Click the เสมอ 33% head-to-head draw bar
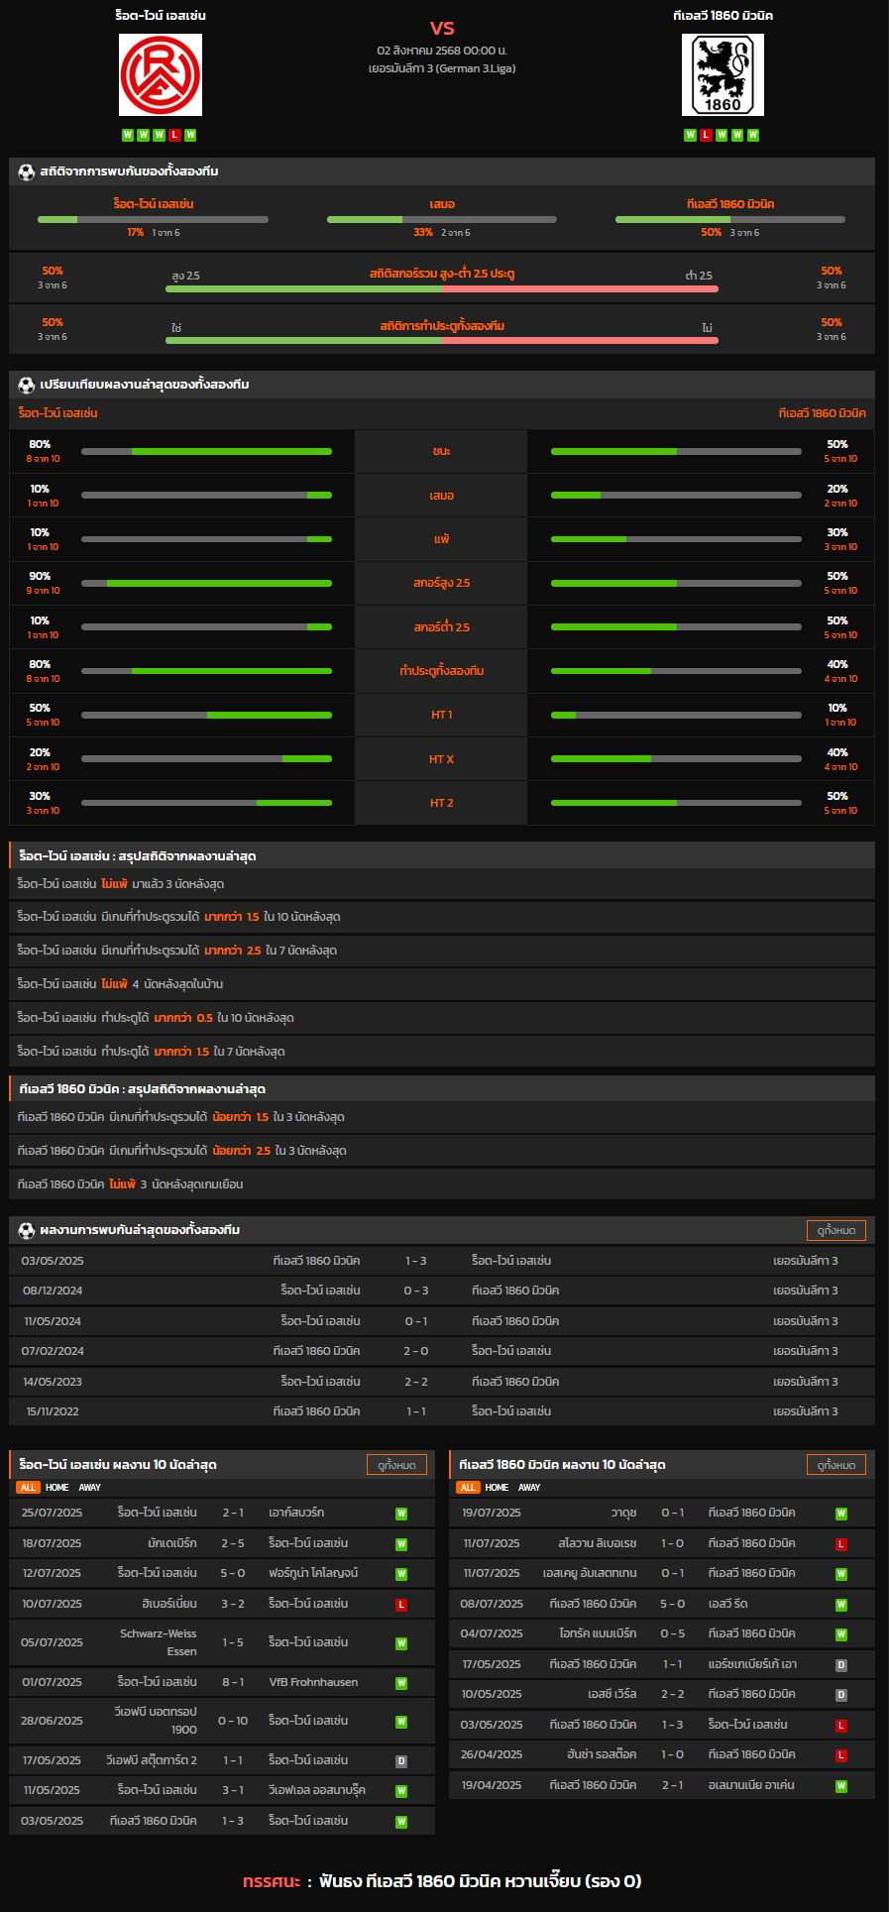 point(442,219)
